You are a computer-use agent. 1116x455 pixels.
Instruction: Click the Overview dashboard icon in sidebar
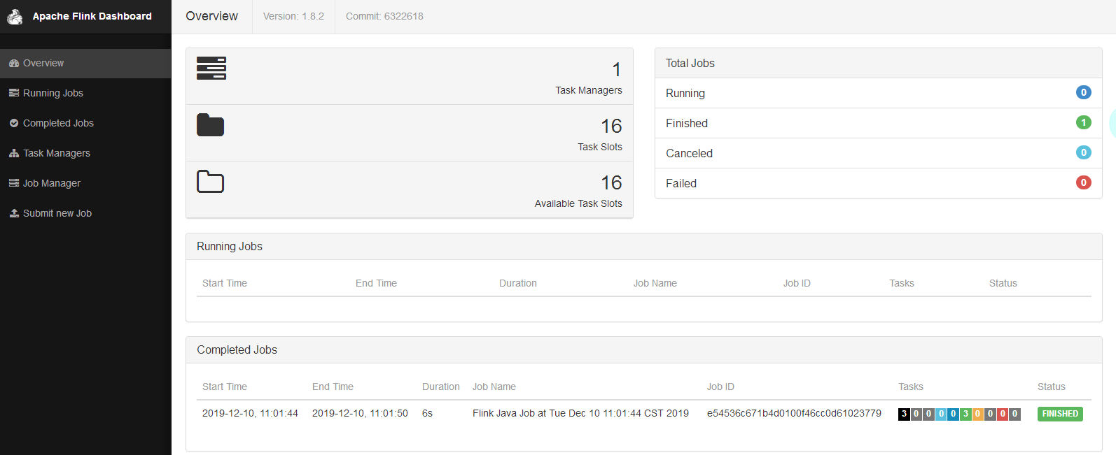tap(14, 64)
